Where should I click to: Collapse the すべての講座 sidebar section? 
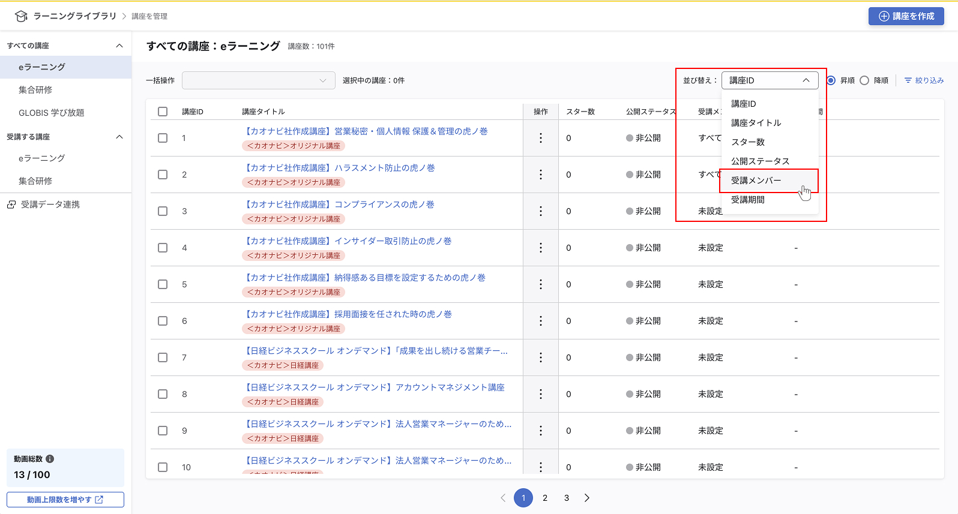pyautogui.click(x=119, y=46)
